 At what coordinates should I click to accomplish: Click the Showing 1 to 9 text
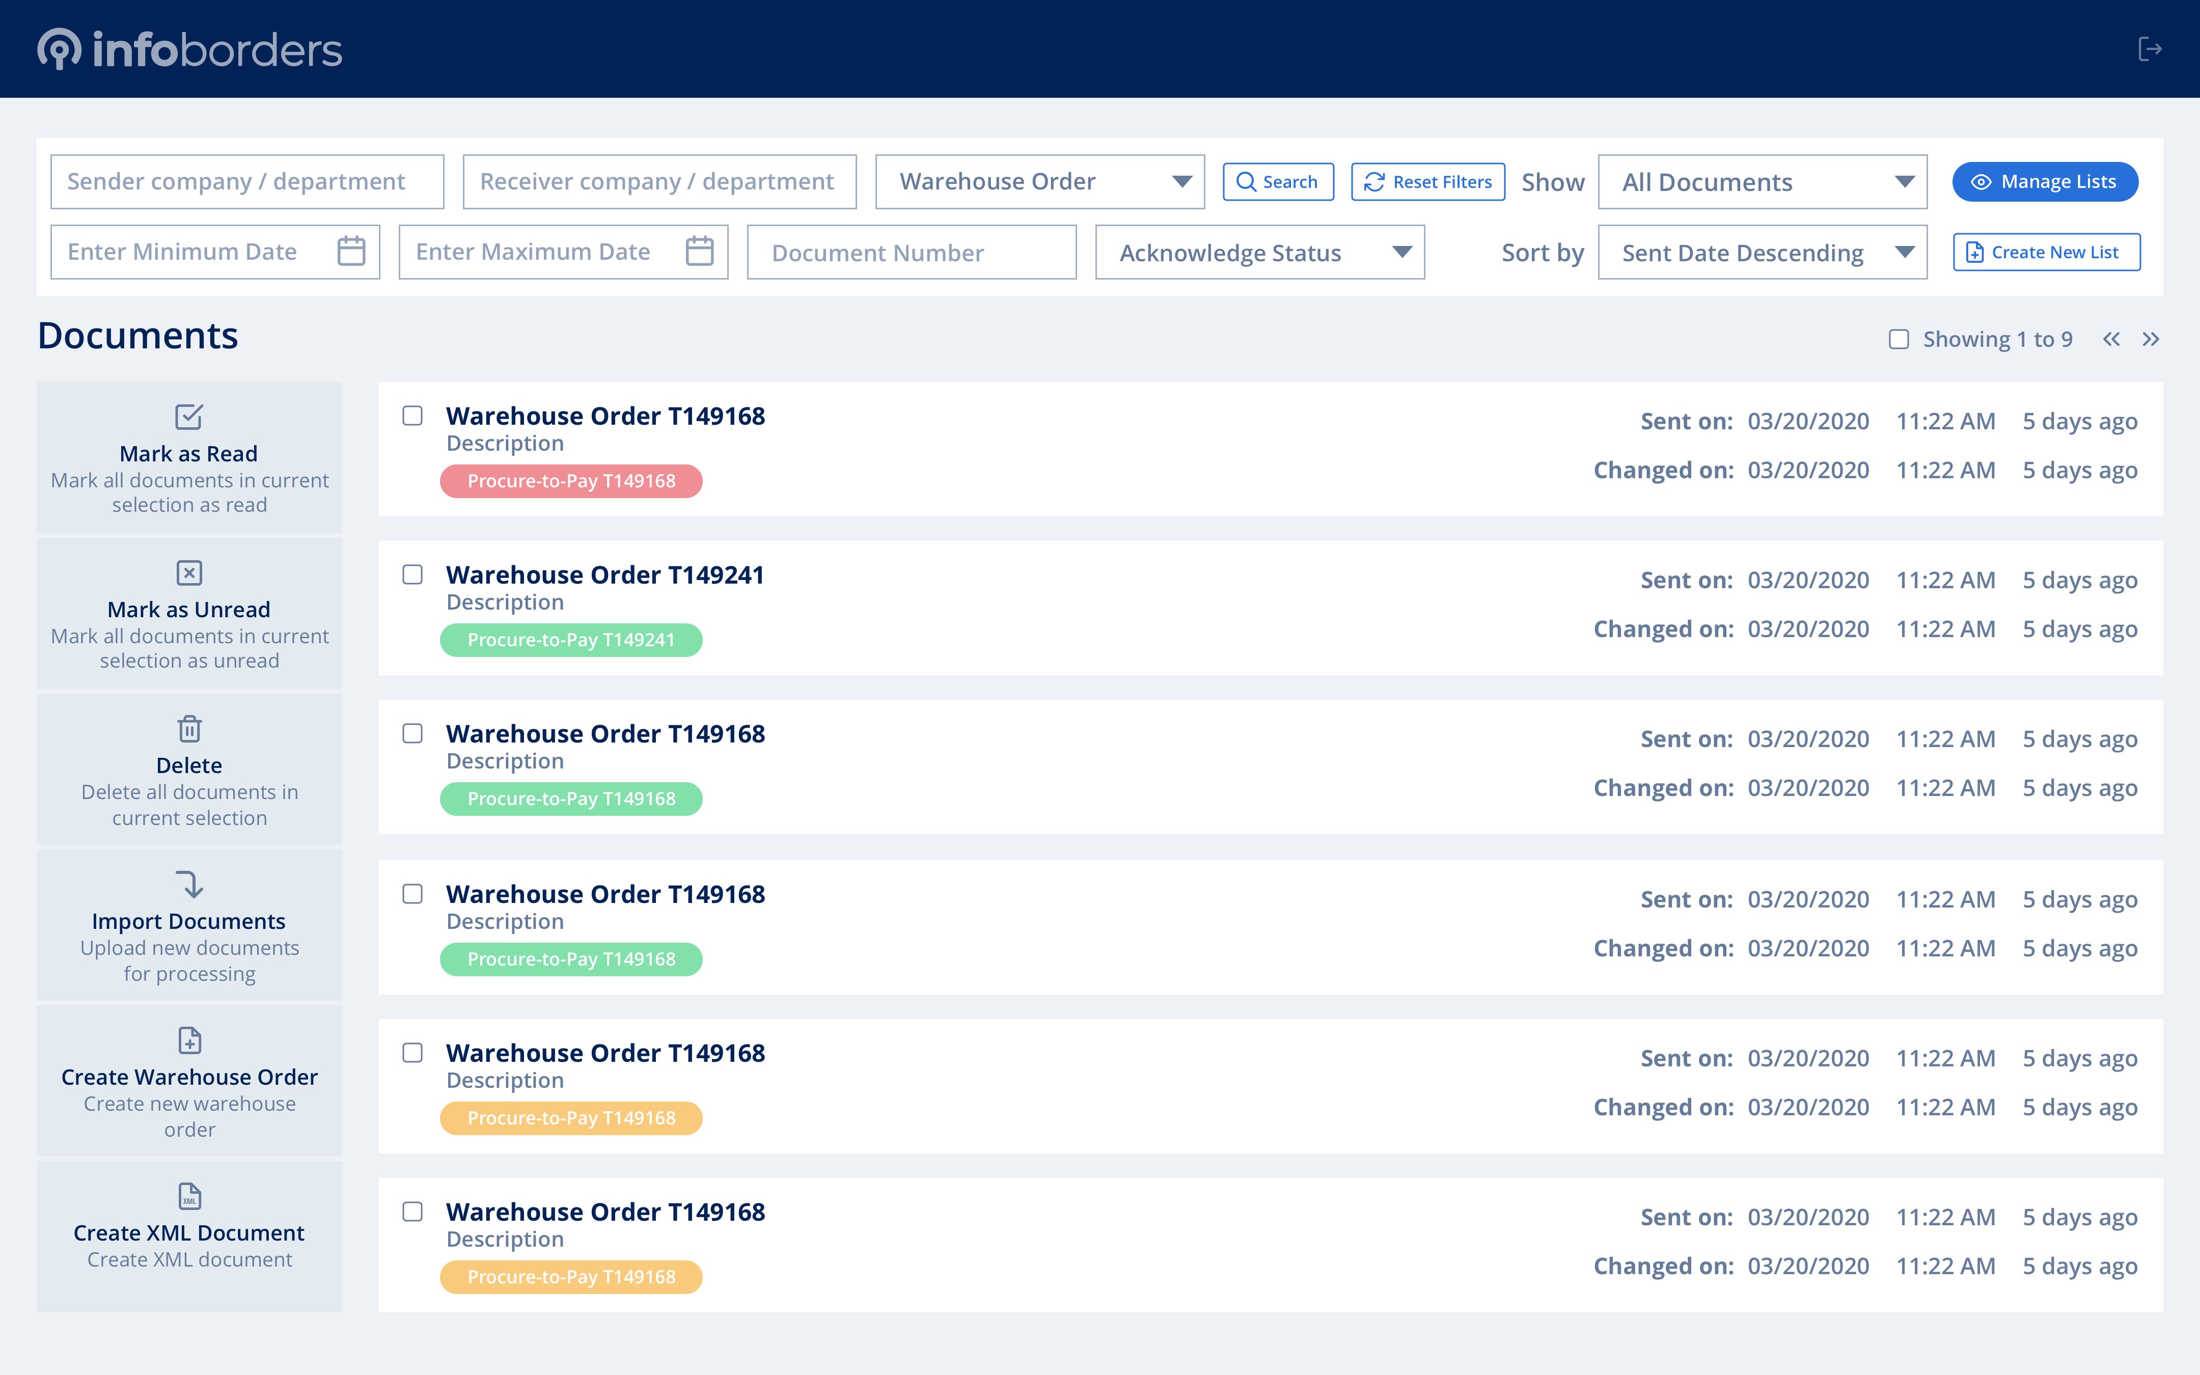tap(1997, 339)
